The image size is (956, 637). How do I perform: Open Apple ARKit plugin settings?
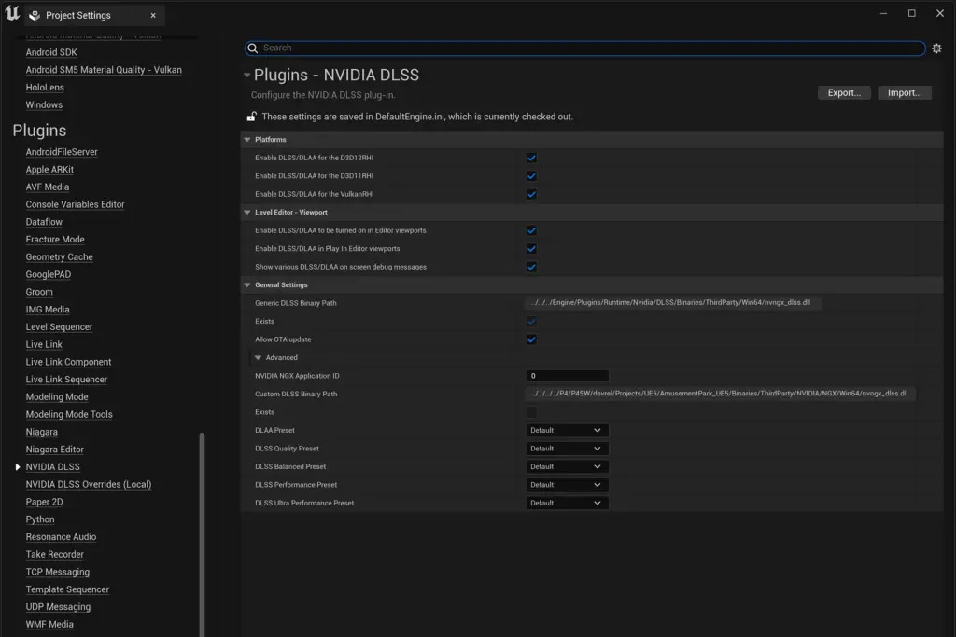(49, 170)
